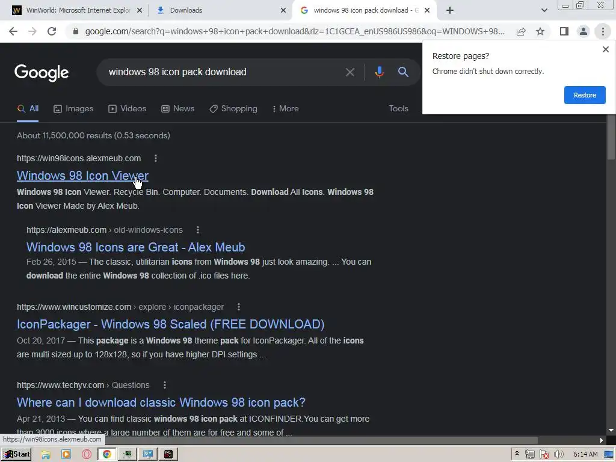
Task: Switch to Videos results
Action: click(128, 109)
